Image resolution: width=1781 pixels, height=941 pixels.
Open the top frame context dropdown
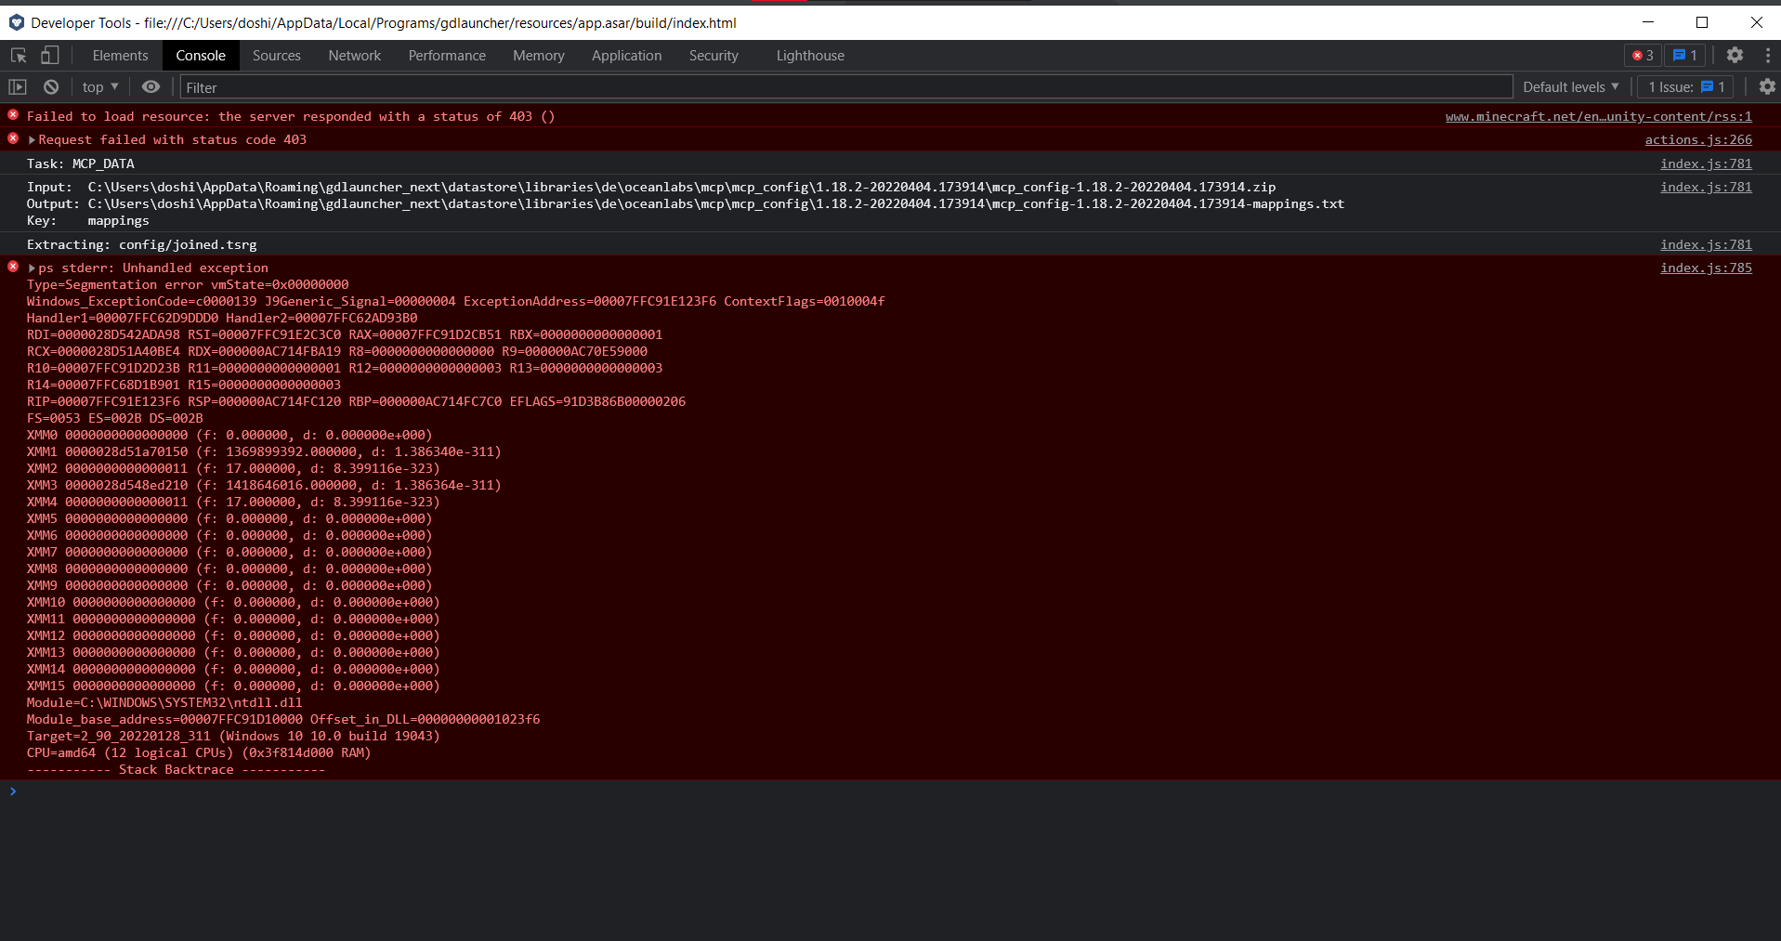pyautogui.click(x=99, y=86)
